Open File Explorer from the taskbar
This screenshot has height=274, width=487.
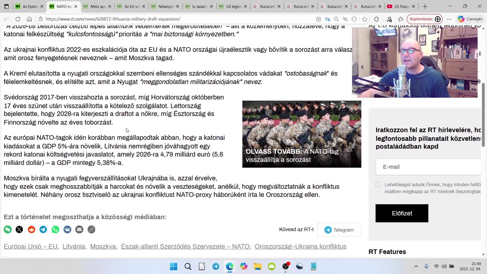point(258,266)
